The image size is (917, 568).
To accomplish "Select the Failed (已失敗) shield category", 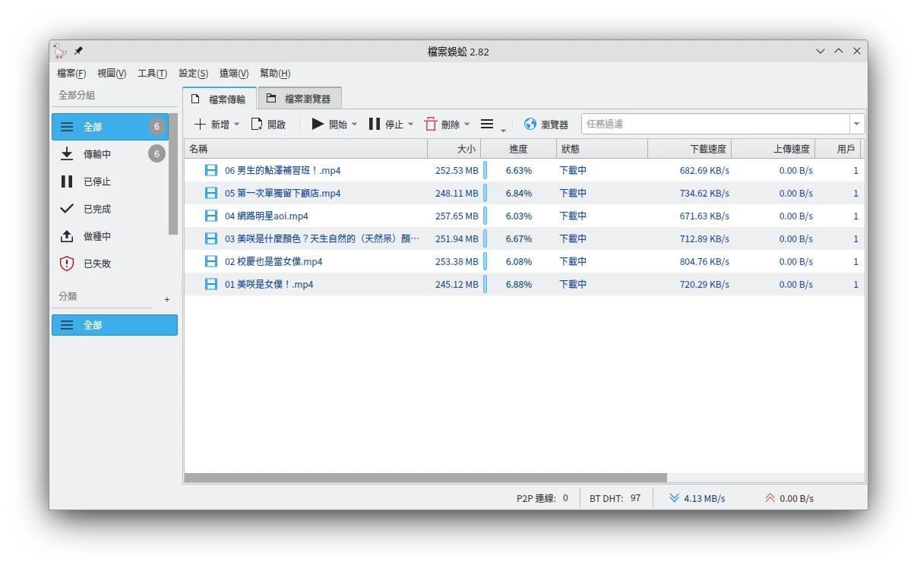I will 97,263.
